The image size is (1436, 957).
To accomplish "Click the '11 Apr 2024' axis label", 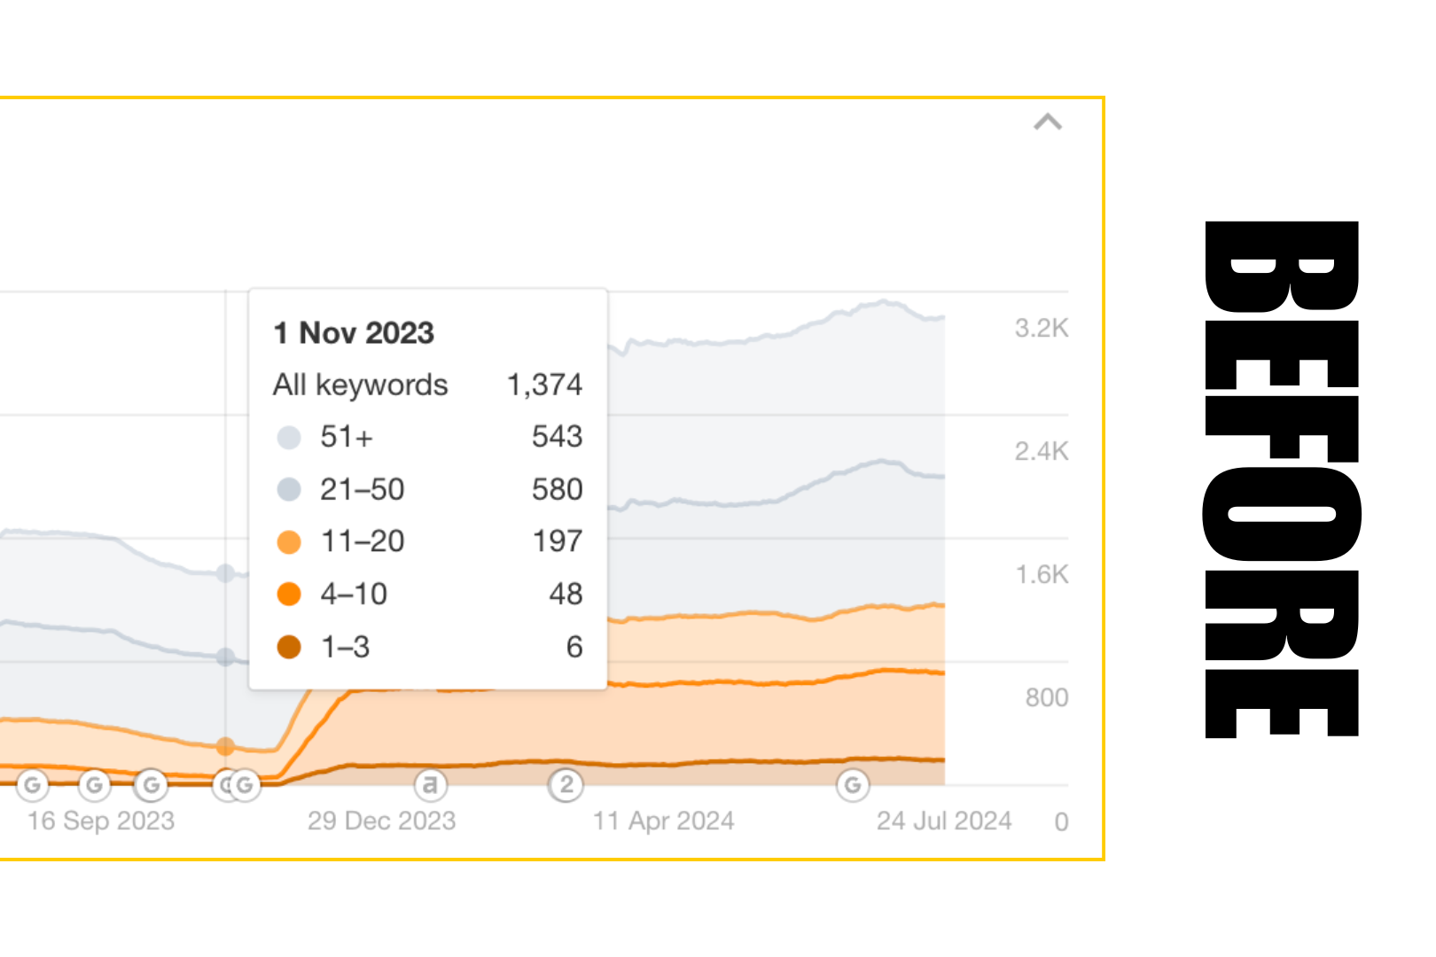I will click(x=663, y=821).
